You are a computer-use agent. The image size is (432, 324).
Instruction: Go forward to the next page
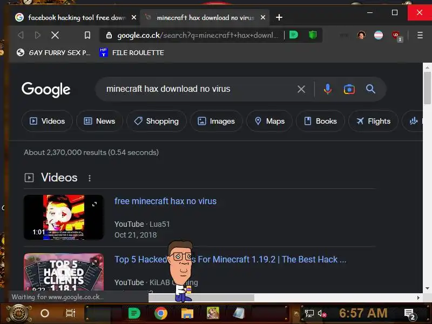(x=38, y=35)
